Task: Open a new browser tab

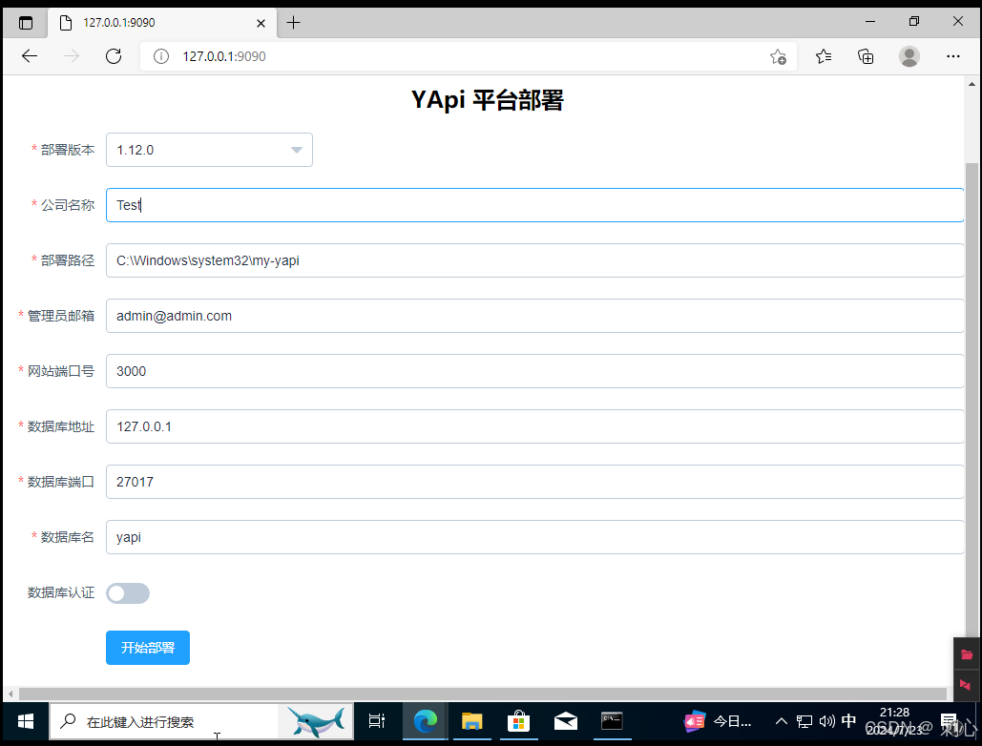Action: pyautogui.click(x=293, y=21)
